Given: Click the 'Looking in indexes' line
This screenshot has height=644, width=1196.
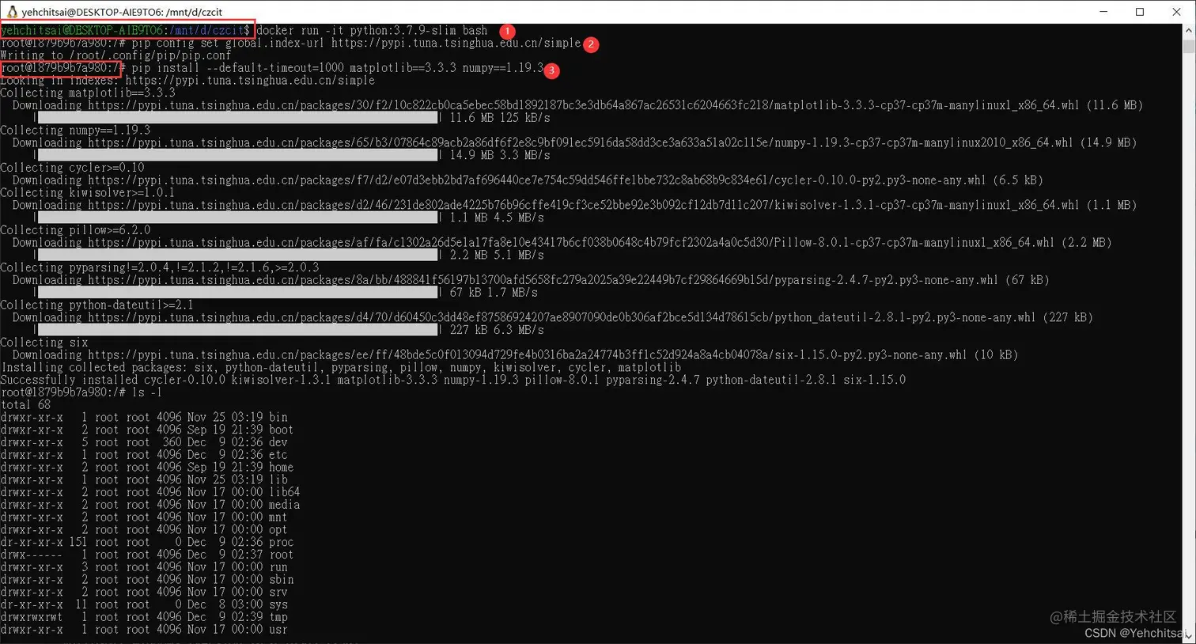Looking at the screenshot, I should tap(187, 81).
